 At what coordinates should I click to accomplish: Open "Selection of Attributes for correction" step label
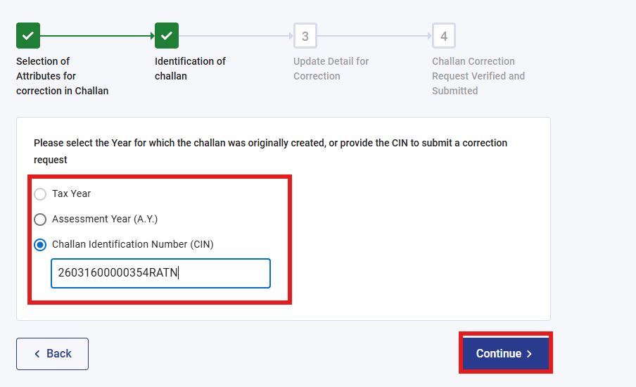pos(62,76)
